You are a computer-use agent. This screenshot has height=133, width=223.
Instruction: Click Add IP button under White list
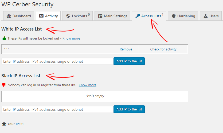point(129,61)
